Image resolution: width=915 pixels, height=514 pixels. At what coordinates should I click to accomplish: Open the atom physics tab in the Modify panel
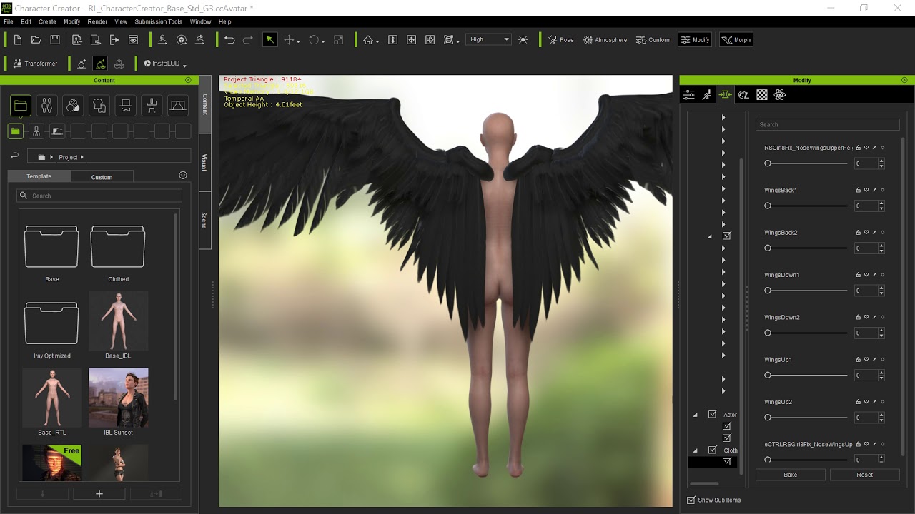pyautogui.click(x=780, y=94)
